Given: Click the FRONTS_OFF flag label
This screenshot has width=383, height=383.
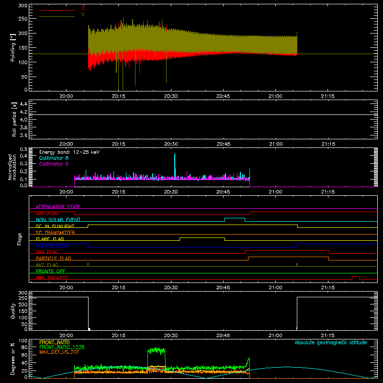Looking at the screenshot, I should pos(51,271).
